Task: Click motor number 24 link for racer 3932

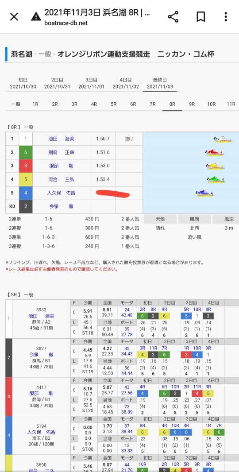Action: pyautogui.click(x=127, y=310)
